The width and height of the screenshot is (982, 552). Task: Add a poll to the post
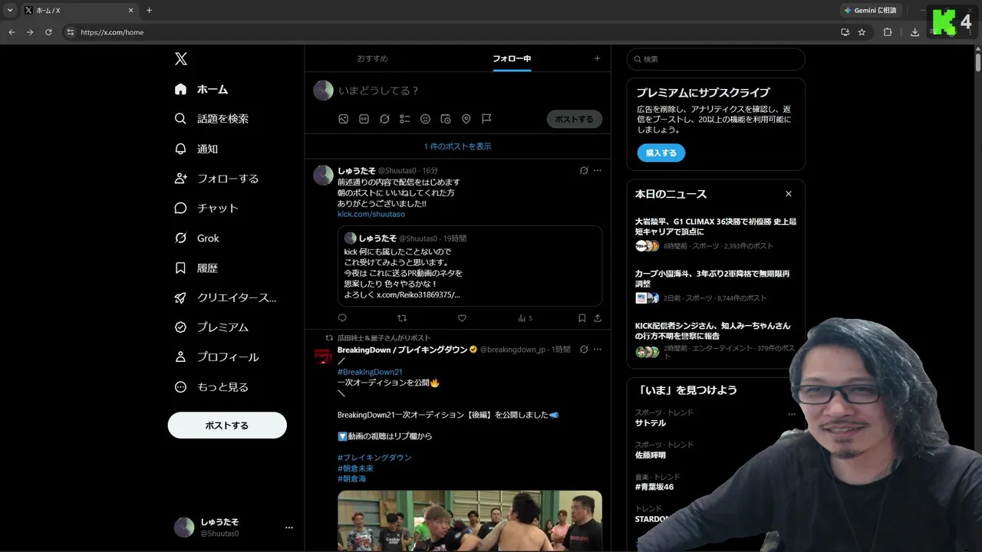click(x=405, y=119)
